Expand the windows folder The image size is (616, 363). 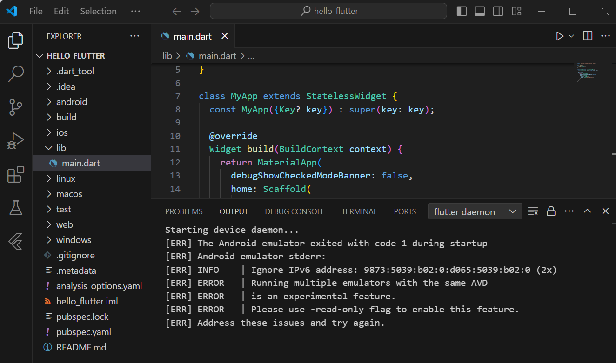(92, 240)
